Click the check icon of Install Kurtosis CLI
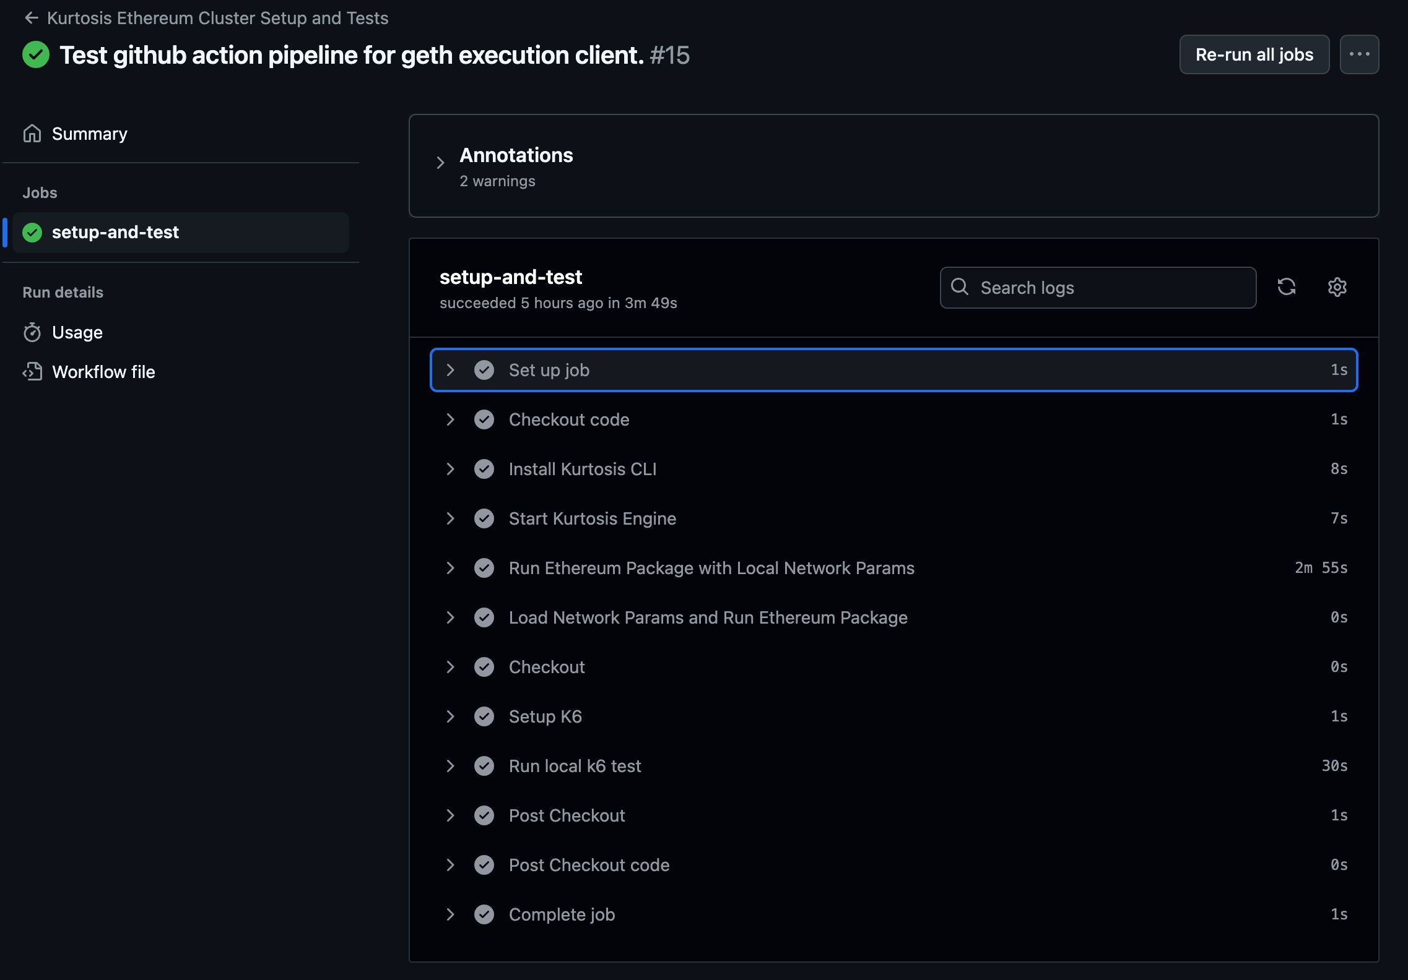The image size is (1408, 980). click(484, 469)
